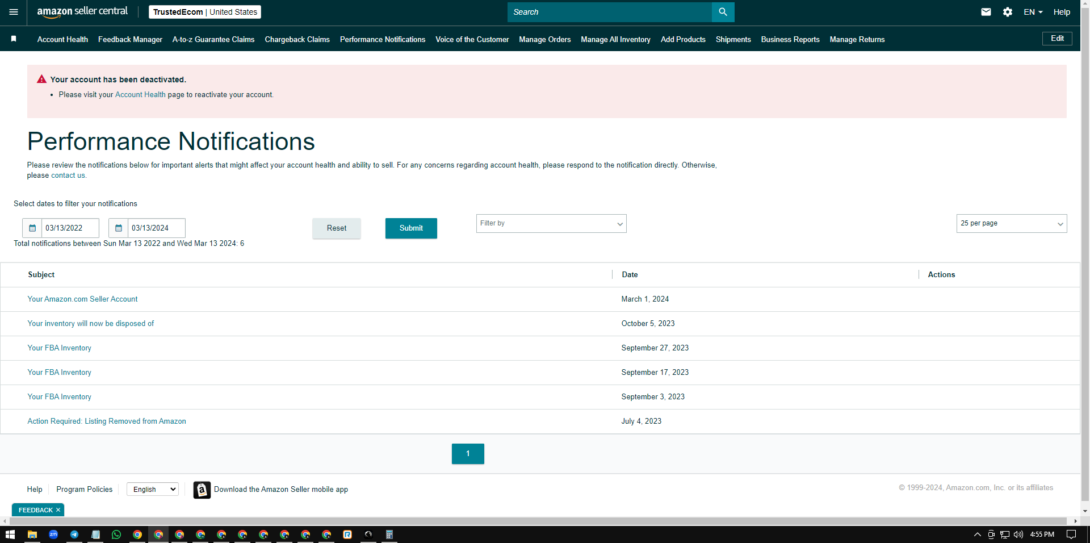Click the Subject column header

41,275
